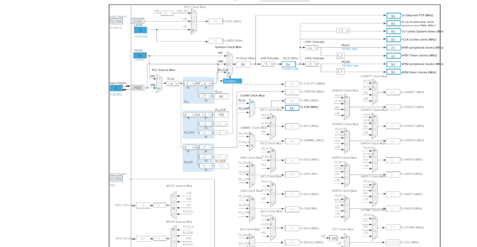Open the APB2 Prescaler dropdown
477x247 pixels.
point(312,64)
